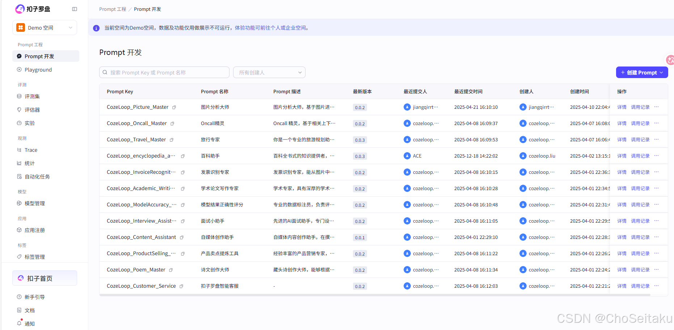Click the info icon in the banner
674x330 pixels.
coord(96,28)
